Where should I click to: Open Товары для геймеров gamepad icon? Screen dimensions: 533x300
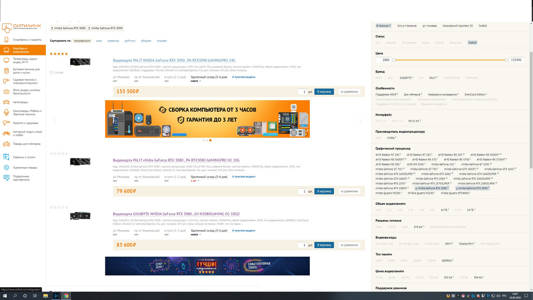pyautogui.click(x=6, y=144)
